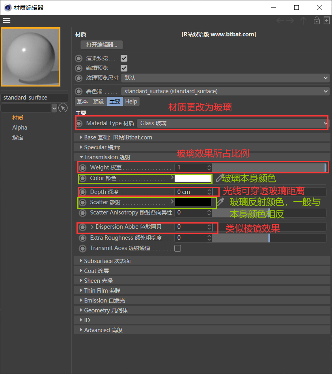
Task: Open the 着色器 standard_surface dropdown
Action: (x=225, y=91)
